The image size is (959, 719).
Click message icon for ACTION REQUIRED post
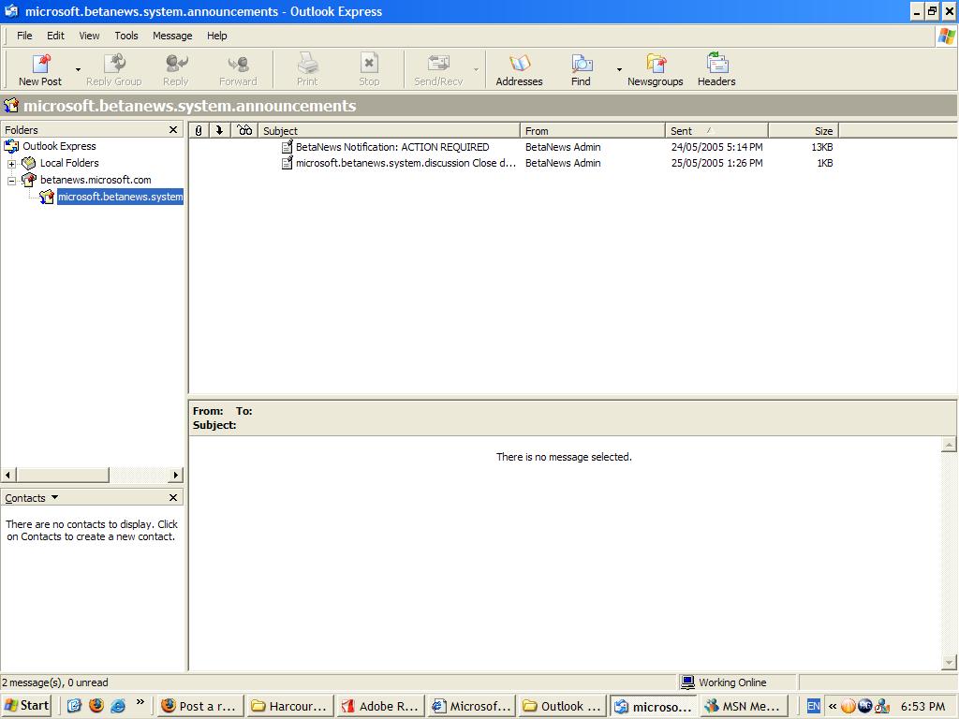(x=287, y=147)
